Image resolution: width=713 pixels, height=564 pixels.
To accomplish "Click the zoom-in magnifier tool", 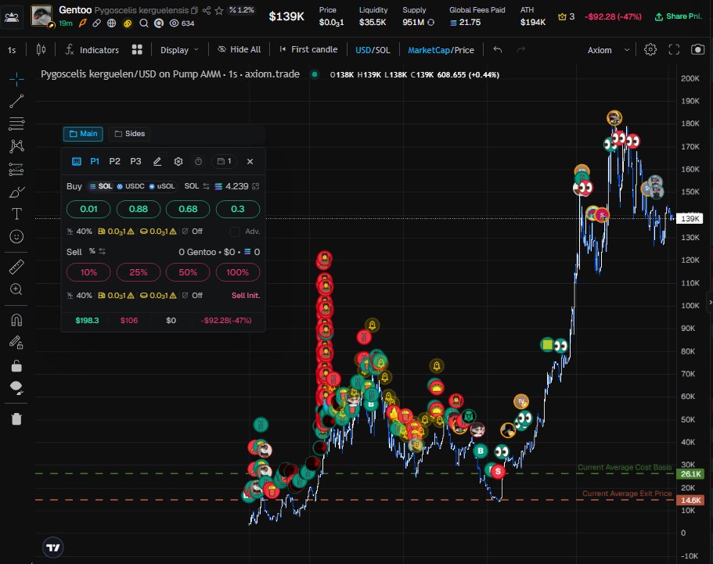I will coord(16,289).
